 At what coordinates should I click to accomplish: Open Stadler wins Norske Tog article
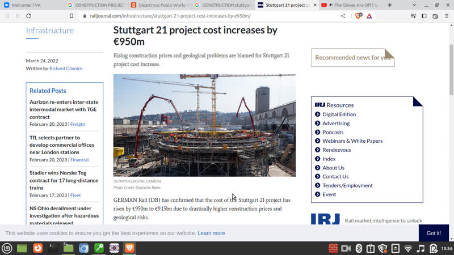(x=64, y=180)
